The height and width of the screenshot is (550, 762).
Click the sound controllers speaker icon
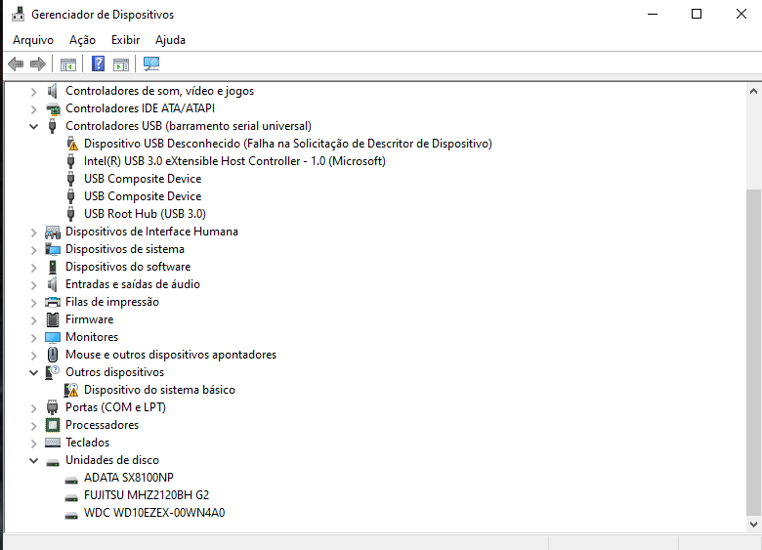point(53,91)
